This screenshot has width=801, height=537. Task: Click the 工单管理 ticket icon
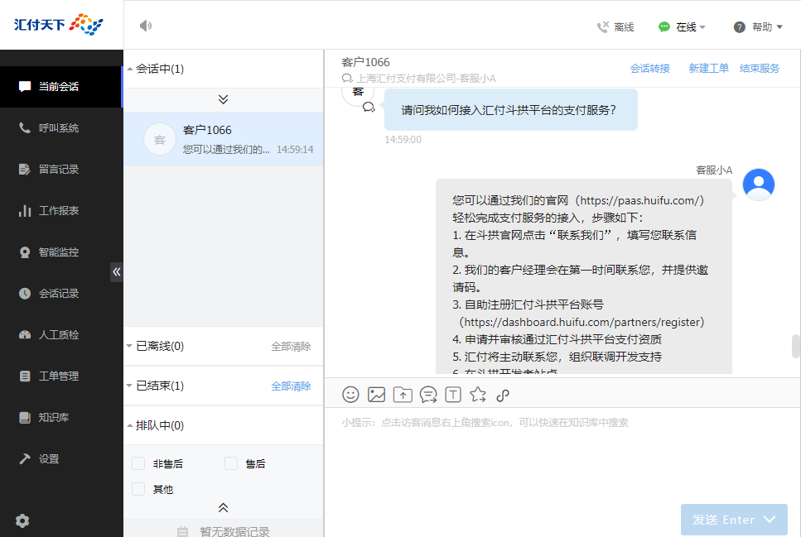(x=25, y=376)
